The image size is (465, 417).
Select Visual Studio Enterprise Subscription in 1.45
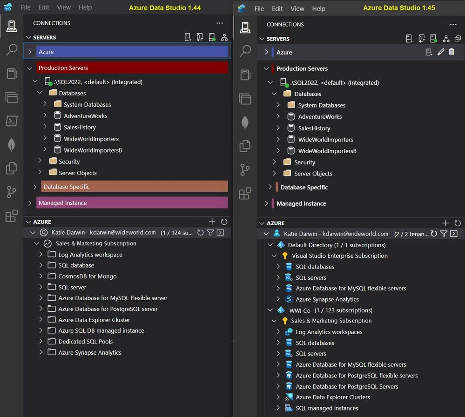pyautogui.click(x=339, y=256)
